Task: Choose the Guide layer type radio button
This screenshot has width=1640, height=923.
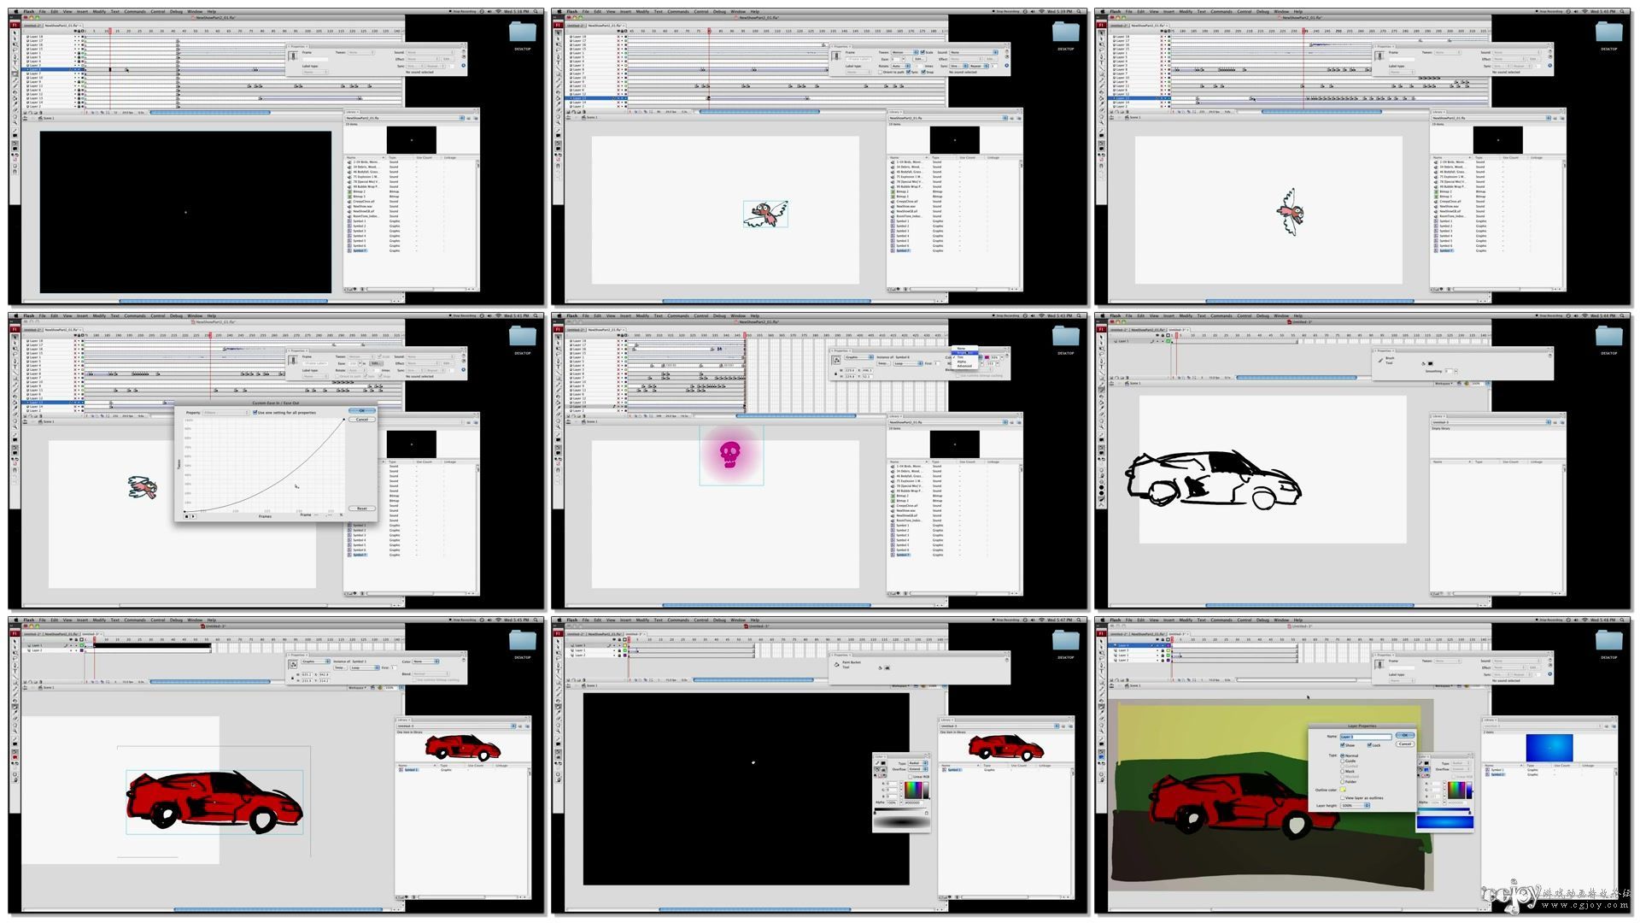Action: [1342, 761]
